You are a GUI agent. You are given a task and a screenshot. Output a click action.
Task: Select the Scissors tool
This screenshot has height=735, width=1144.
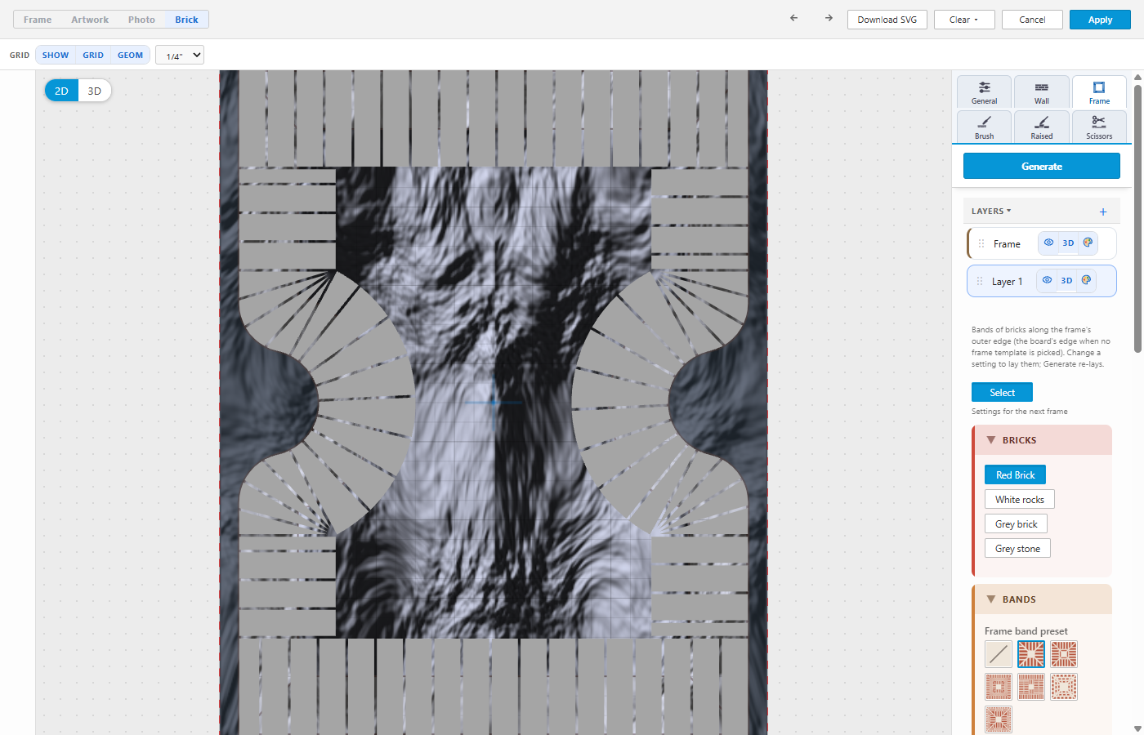(1099, 127)
